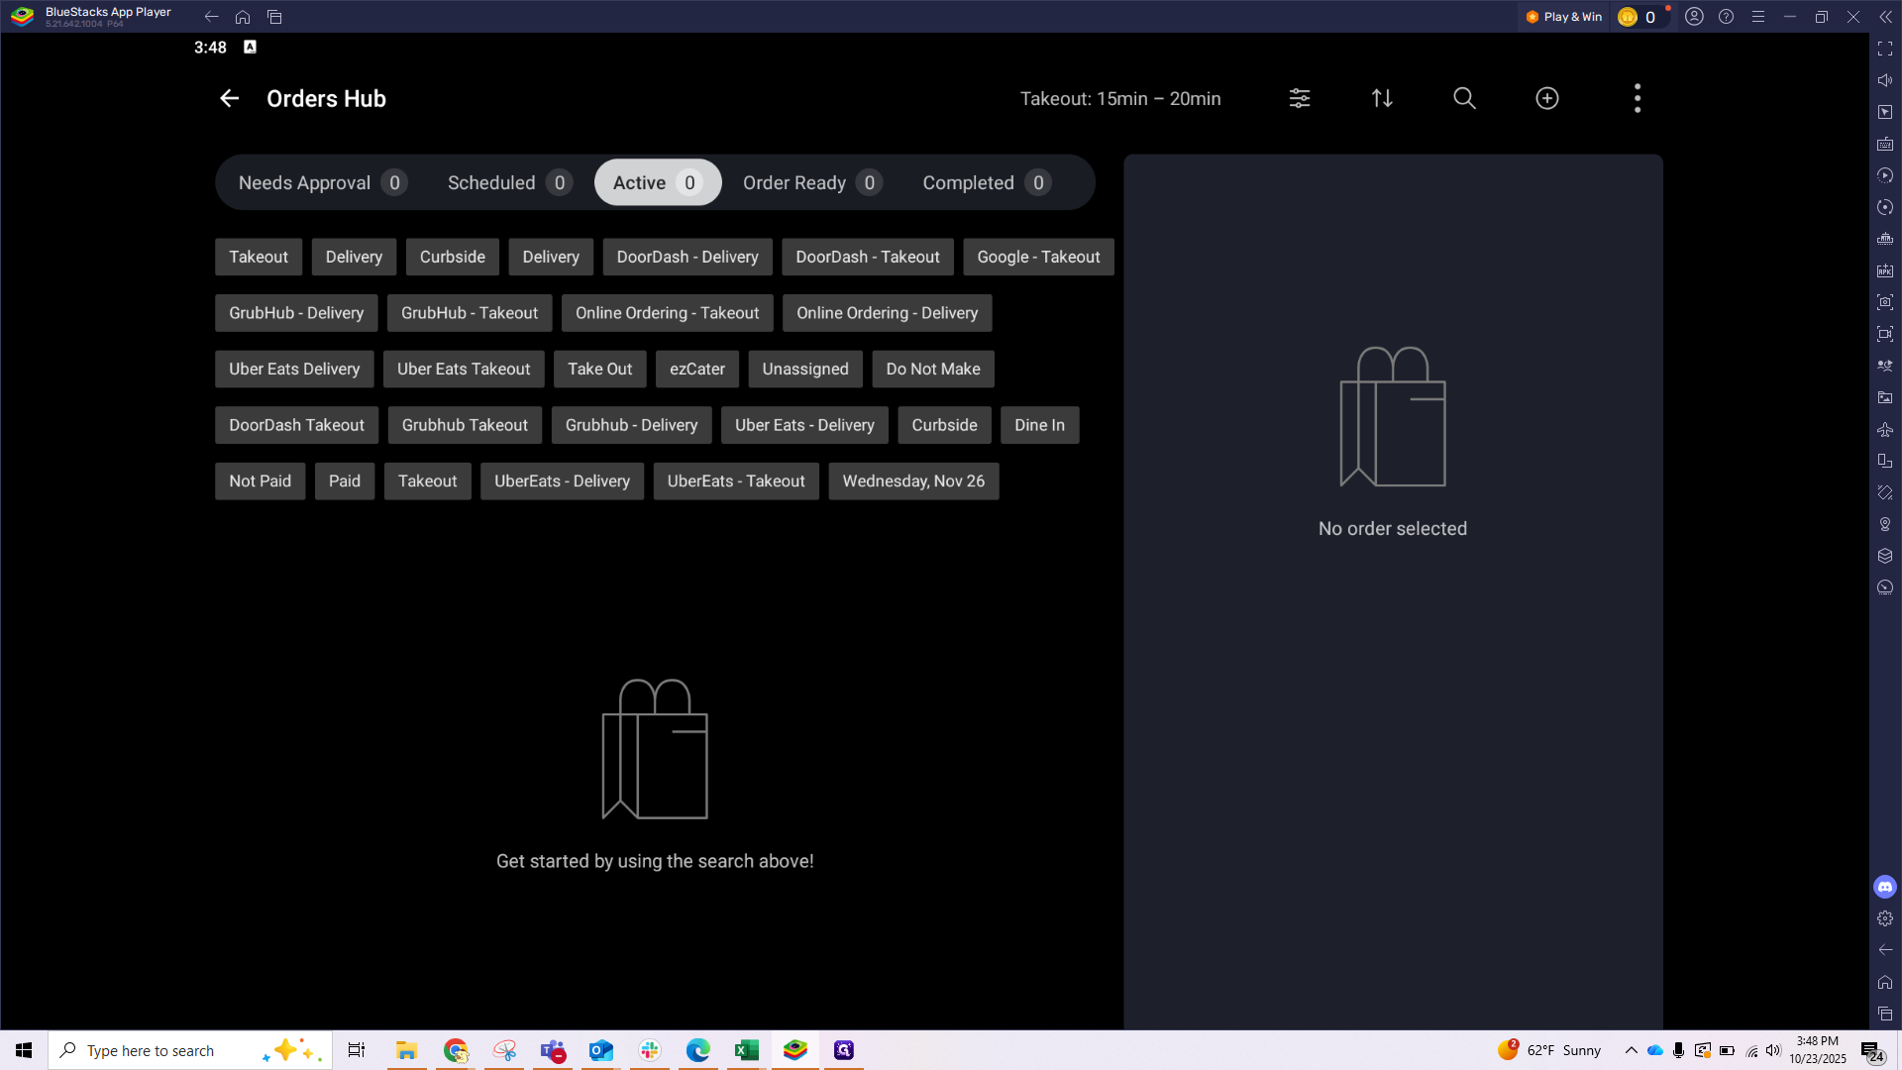
Task: Open the three-dot overflow menu
Action: [1637, 98]
